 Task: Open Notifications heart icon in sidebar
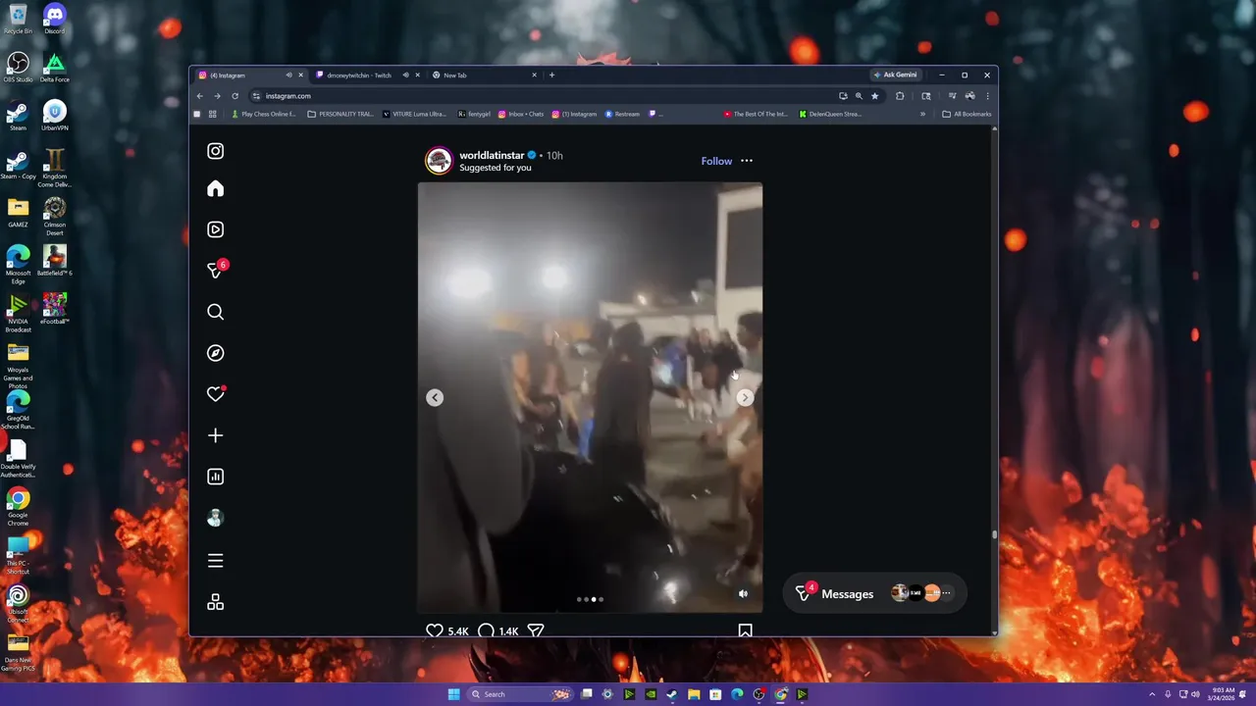pyautogui.click(x=215, y=394)
